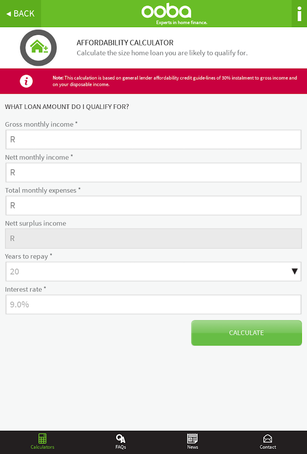Open FAQs via the Q&A icon
Image resolution: width=307 pixels, height=454 pixels.
120,438
